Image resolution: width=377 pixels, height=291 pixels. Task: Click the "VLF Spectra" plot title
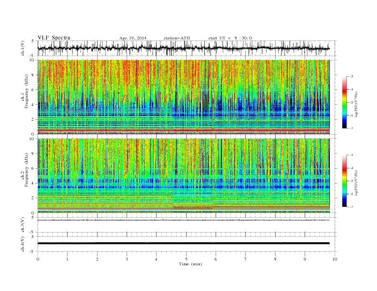click(54, 38)
